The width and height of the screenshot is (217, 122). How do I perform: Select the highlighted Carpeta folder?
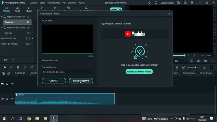[x=17, y=22]
